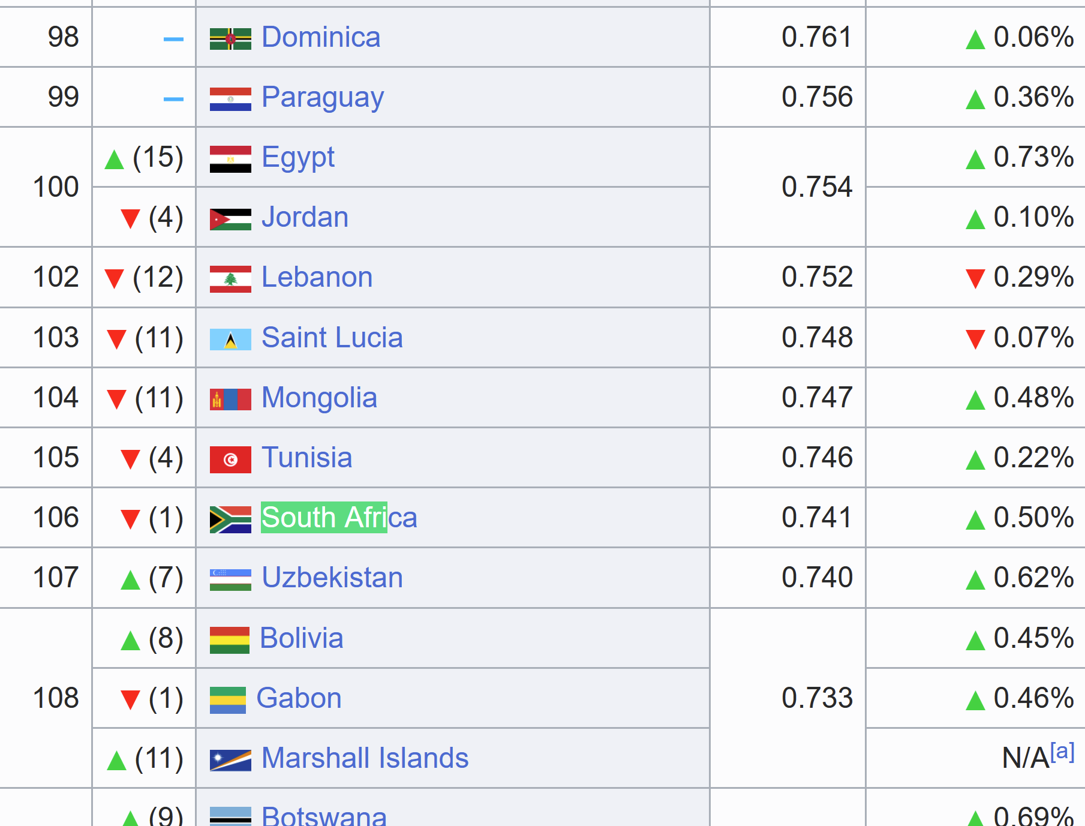Click the Lebanon flag icon
The width and height of the screenshot is (1085, 826).
230,279
